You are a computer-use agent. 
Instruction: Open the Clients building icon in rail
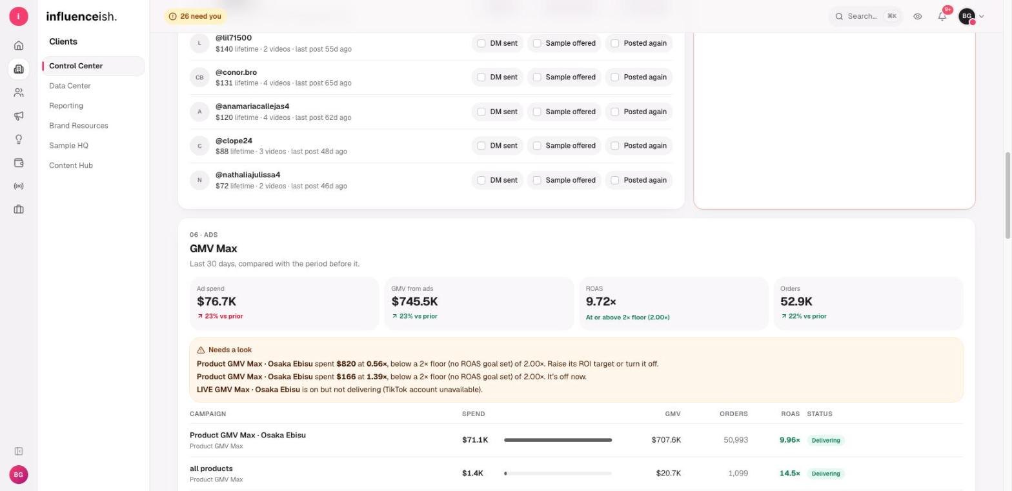pos(19,69)
